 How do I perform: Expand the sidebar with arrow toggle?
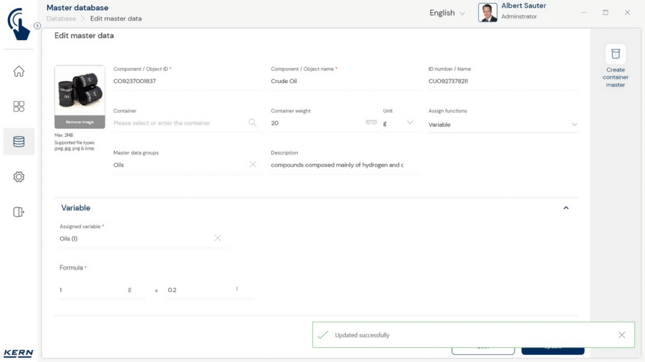[37, 26]
